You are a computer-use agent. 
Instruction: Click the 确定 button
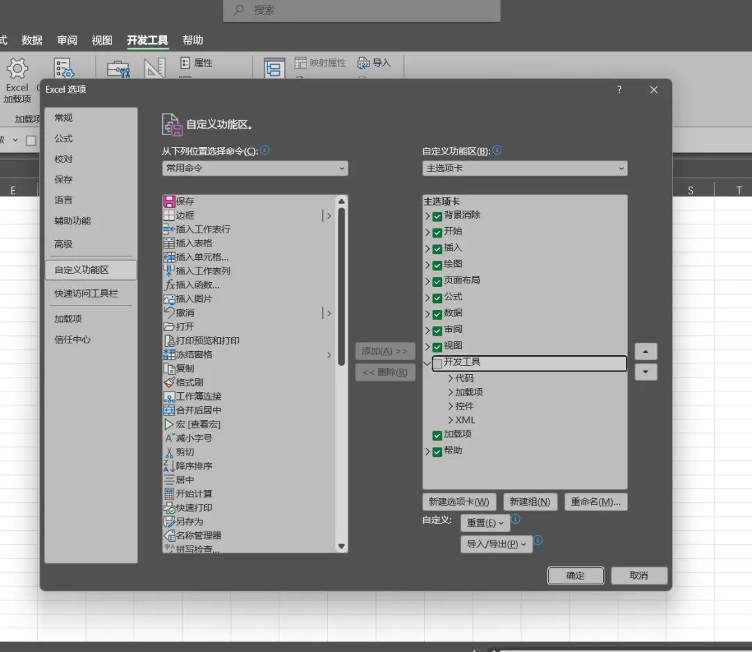(x=576, y=575)
